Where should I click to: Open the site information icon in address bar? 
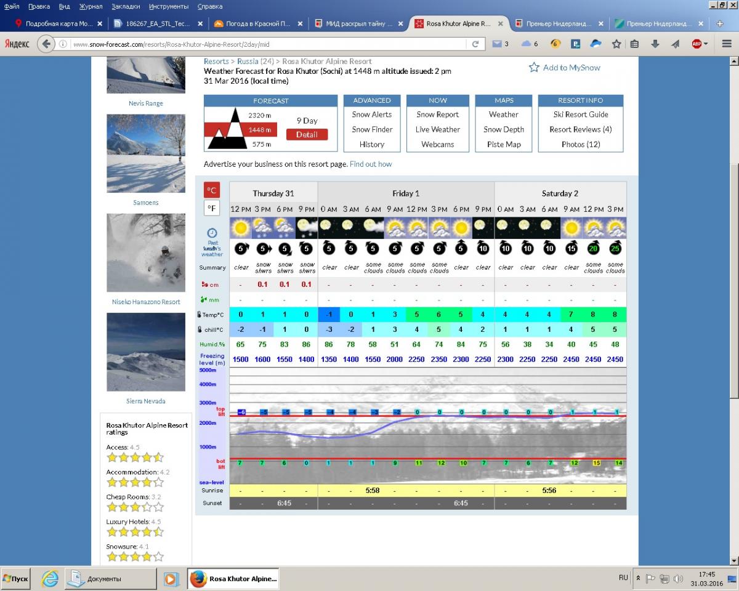(x=63, y=44)
